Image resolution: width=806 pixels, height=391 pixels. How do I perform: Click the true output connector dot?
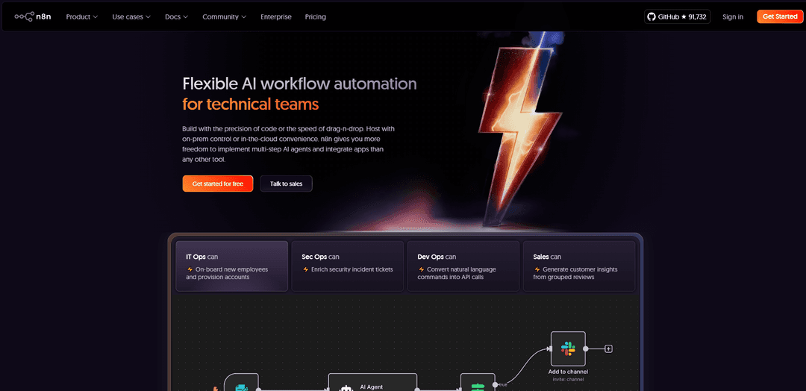pos(495,384)
